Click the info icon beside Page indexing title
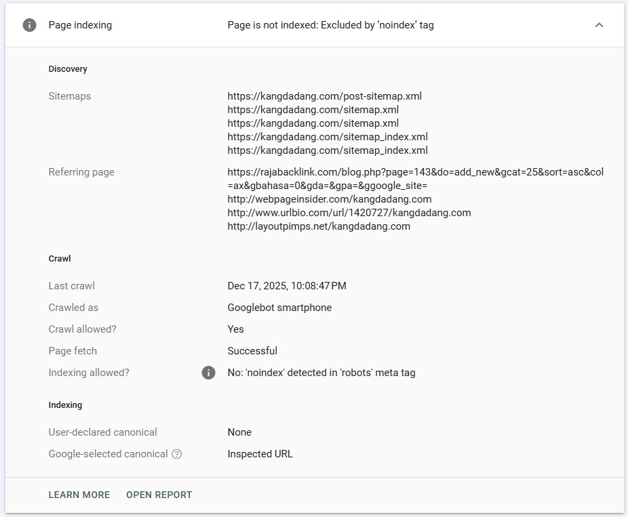The width and height of the screenshot is (628, 517). pos(29,25)
